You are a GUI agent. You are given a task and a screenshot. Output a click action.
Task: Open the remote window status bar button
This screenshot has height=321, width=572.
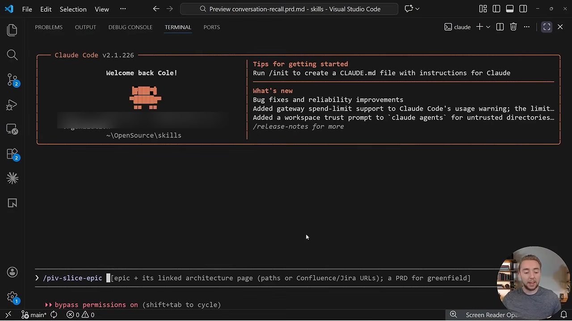[8, 315]
